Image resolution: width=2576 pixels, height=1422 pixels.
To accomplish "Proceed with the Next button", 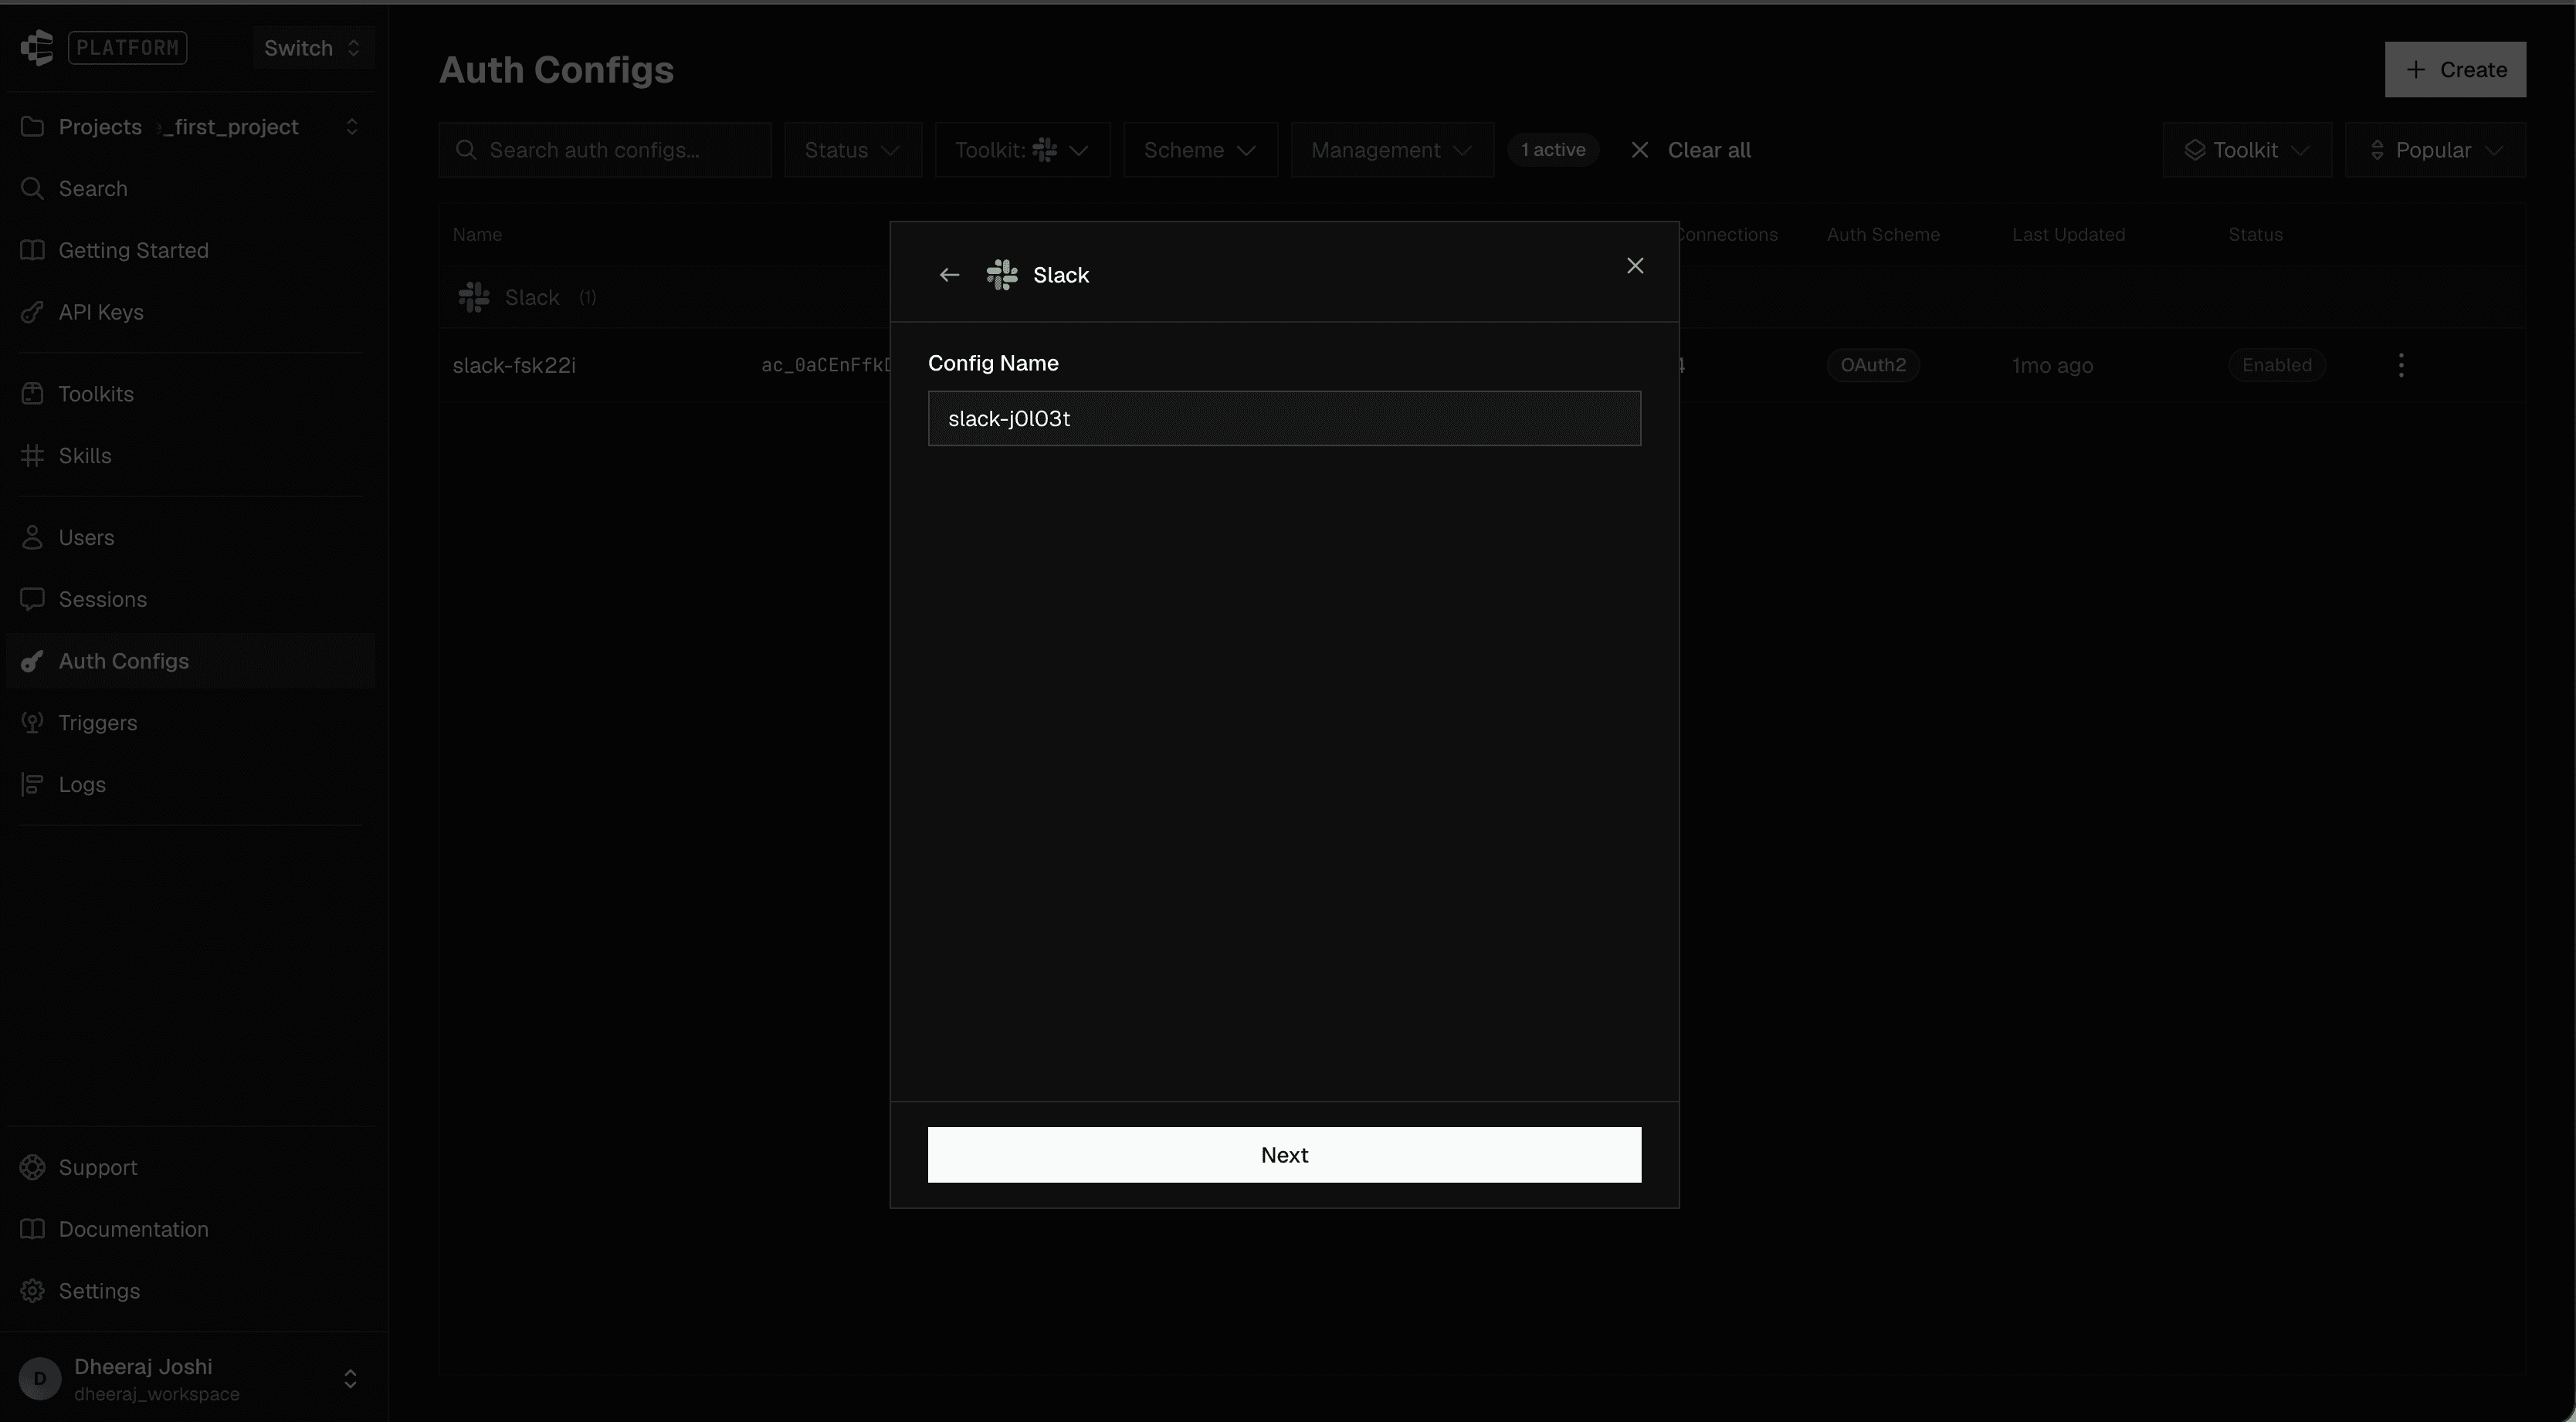I will click(1284, 1155).
